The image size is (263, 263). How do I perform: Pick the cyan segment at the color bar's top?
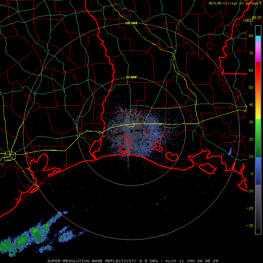point(258,38)
